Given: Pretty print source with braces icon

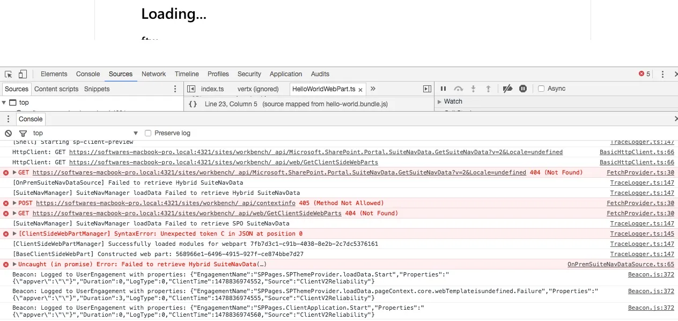Looking at the screenshot, I should 193,104.
